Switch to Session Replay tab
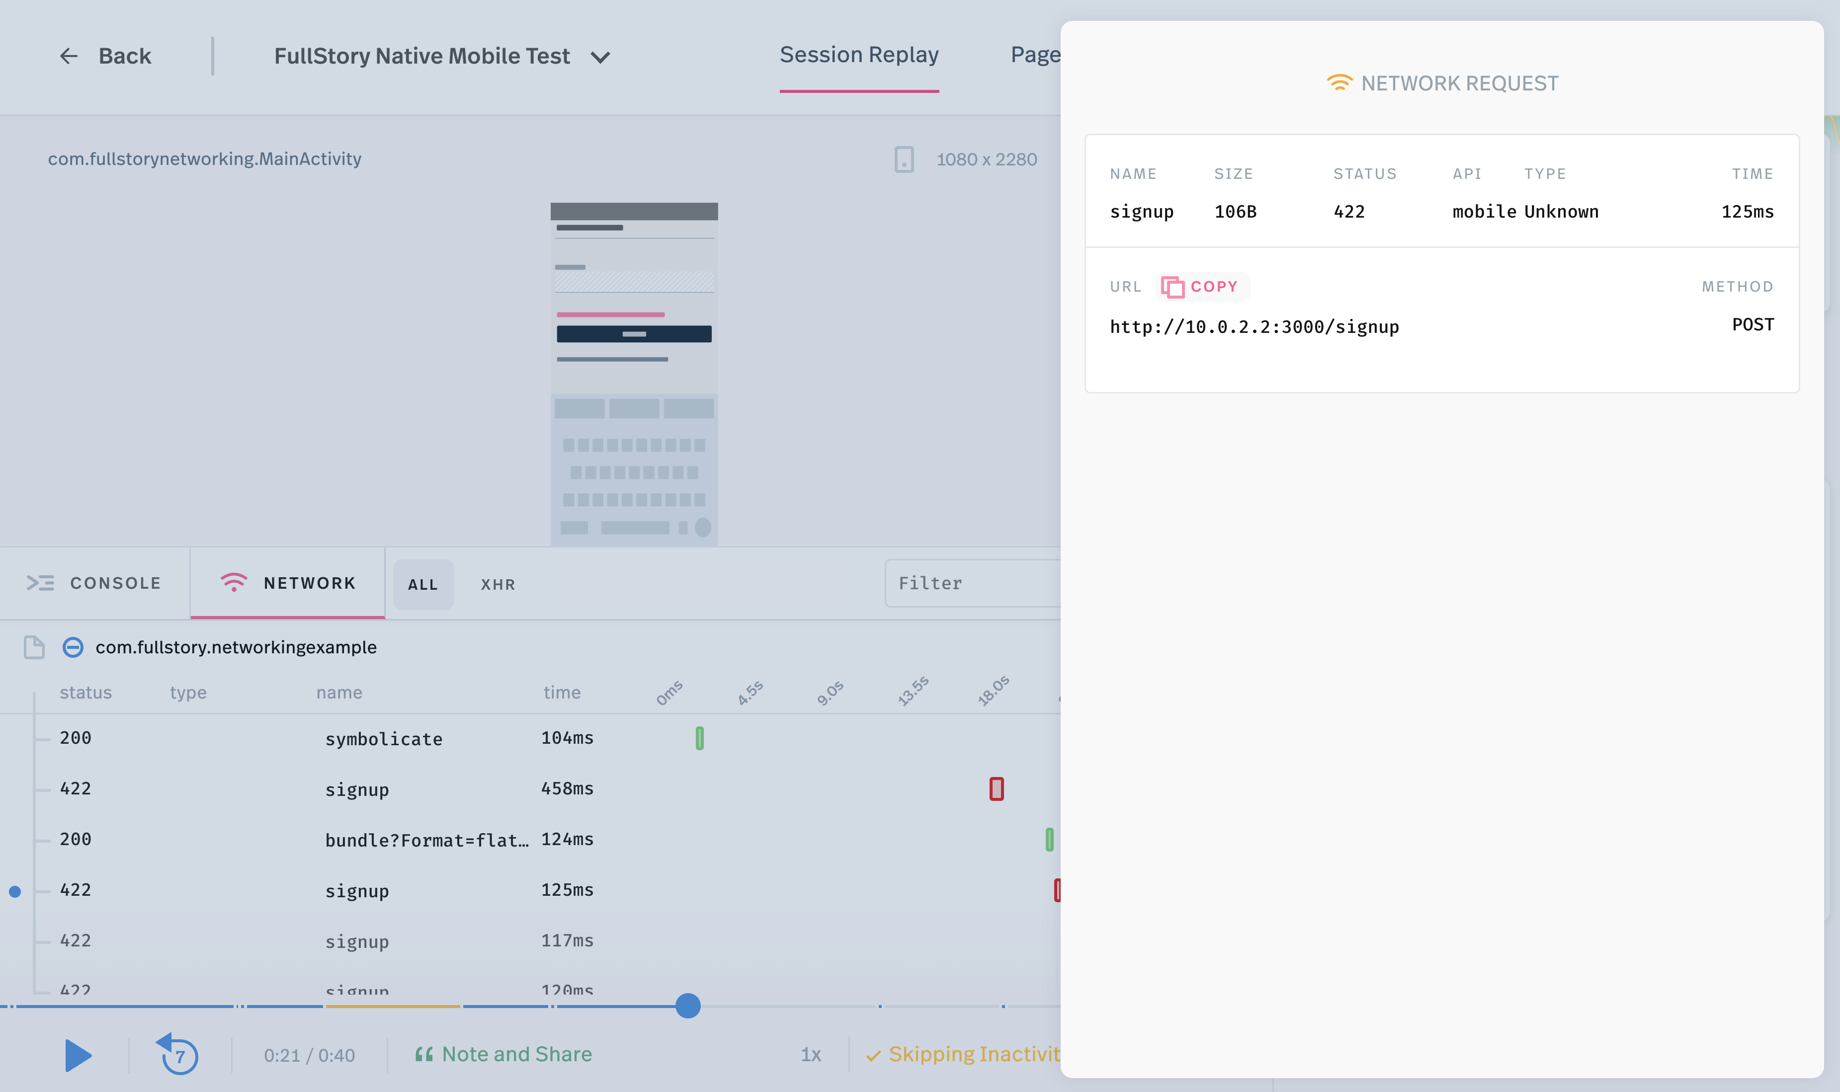The width and height of the screenshot is (1840, 1092). point(859,55)
